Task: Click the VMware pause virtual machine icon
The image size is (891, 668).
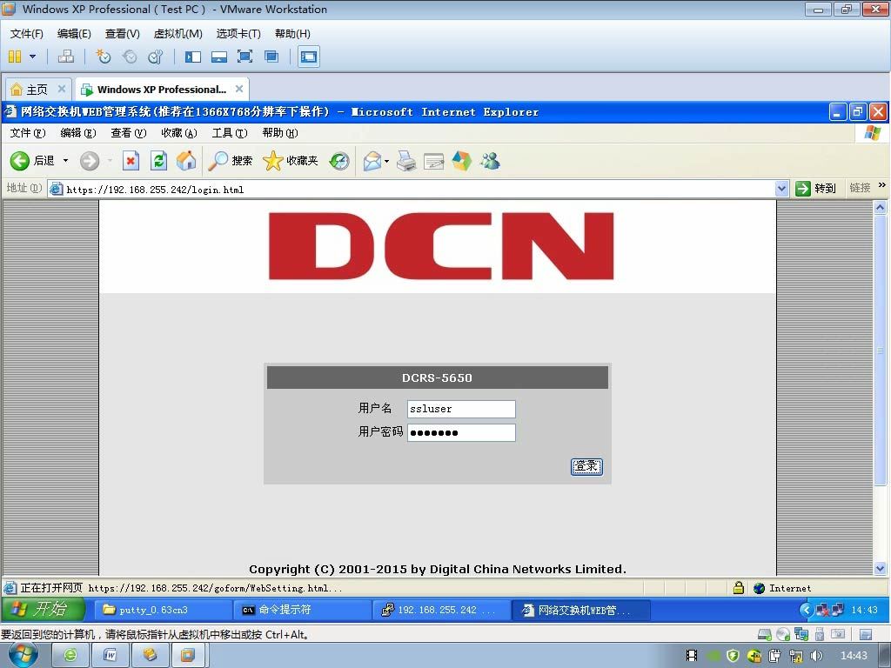Action: [x=15, y=57]
